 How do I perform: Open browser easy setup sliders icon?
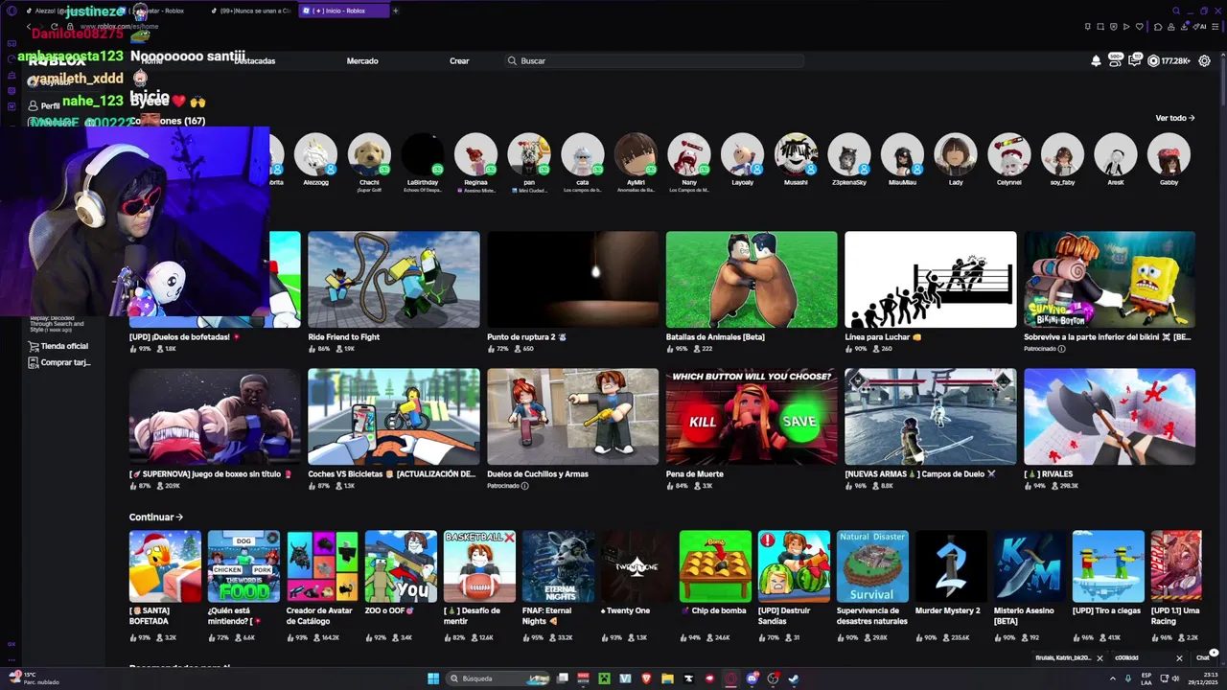[1215, 26]
